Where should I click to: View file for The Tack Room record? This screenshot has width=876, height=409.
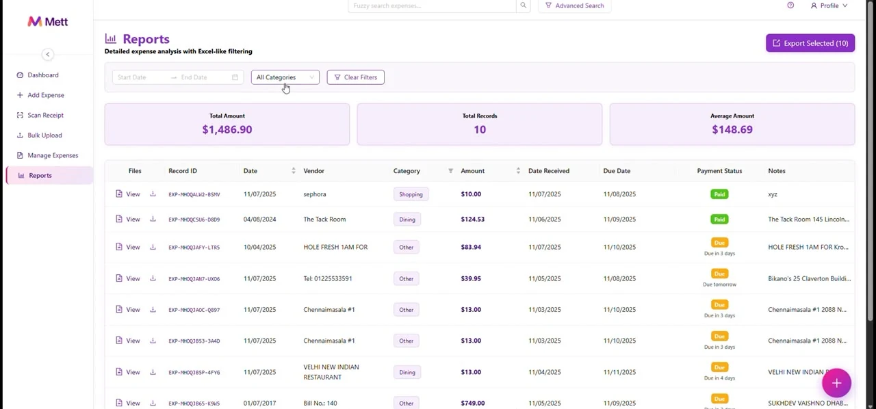click(x=128, y=219)
